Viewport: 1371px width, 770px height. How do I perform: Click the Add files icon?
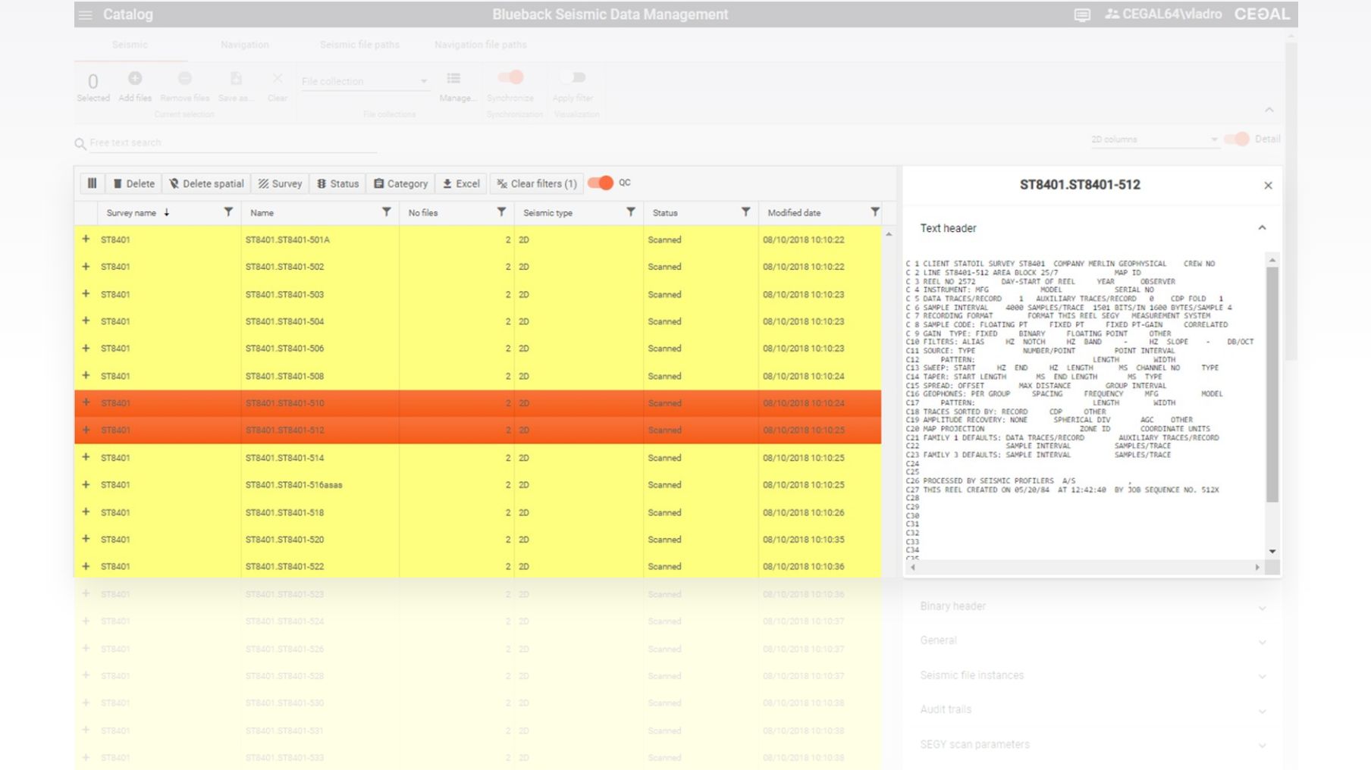(x=135, y=78)
